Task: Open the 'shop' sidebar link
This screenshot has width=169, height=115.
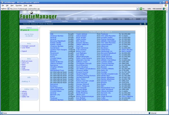Action: coord(24,66)
